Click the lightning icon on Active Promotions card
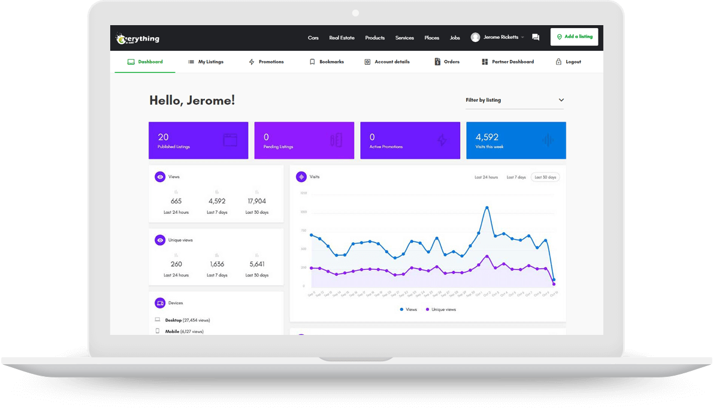The image size is (719, 408). [442, 140]
